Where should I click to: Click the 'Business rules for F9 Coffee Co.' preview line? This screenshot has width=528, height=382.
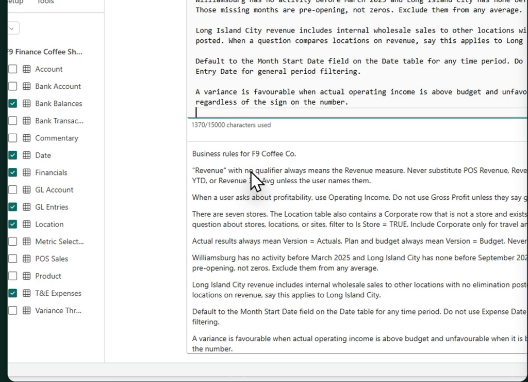pos(244,154)
